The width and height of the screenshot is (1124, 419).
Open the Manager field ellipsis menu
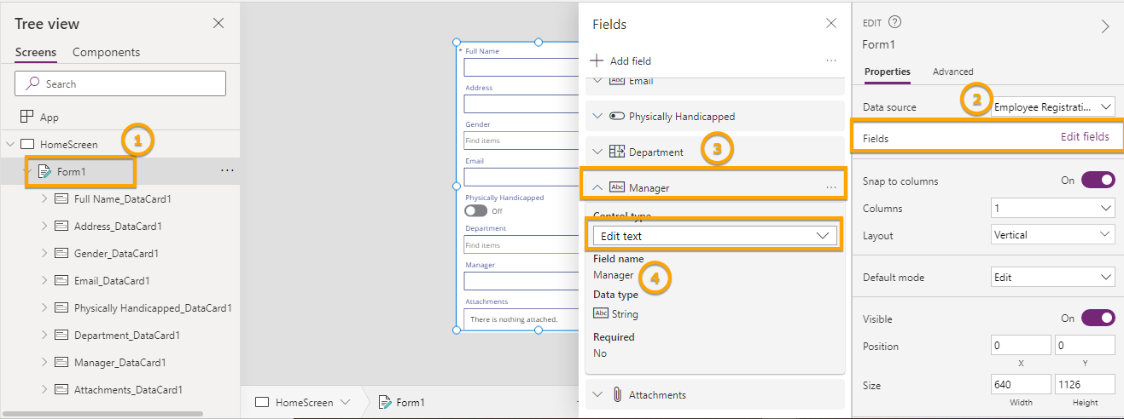(x=830, y=187)
